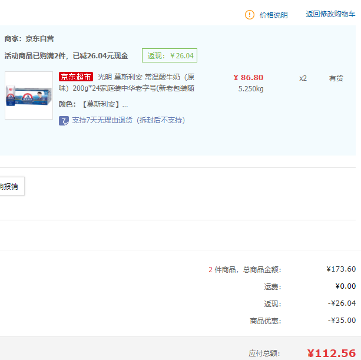Click the ¥173.60 total goods amount
Viewport: 361px width, 360px height.
340,269
